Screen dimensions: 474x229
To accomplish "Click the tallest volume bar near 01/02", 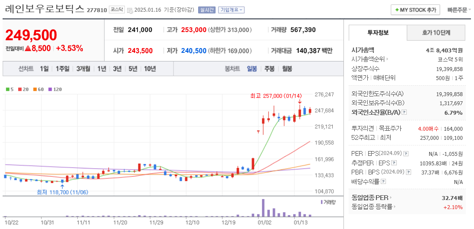I will (263, 208).
